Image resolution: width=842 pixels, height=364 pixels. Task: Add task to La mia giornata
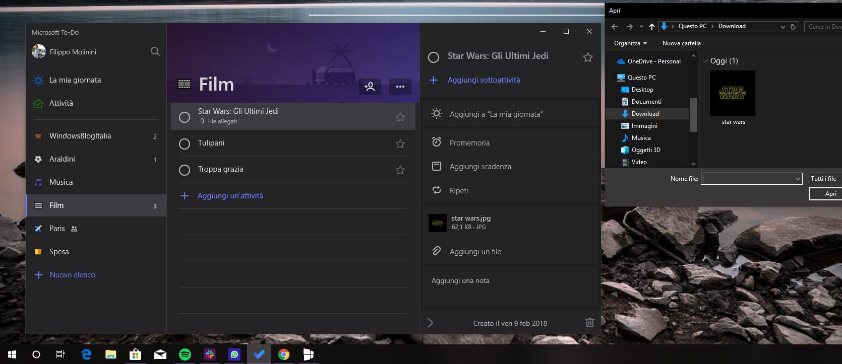pos(510,114)
